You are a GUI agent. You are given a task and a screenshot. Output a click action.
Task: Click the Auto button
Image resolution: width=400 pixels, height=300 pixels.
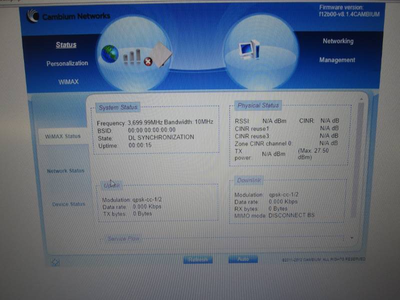coord(243,259)
